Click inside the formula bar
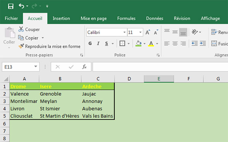 pos(160,67)
